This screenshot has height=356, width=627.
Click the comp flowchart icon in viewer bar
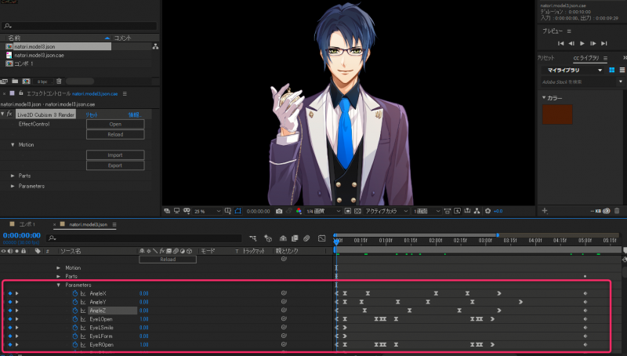(477, 211)
